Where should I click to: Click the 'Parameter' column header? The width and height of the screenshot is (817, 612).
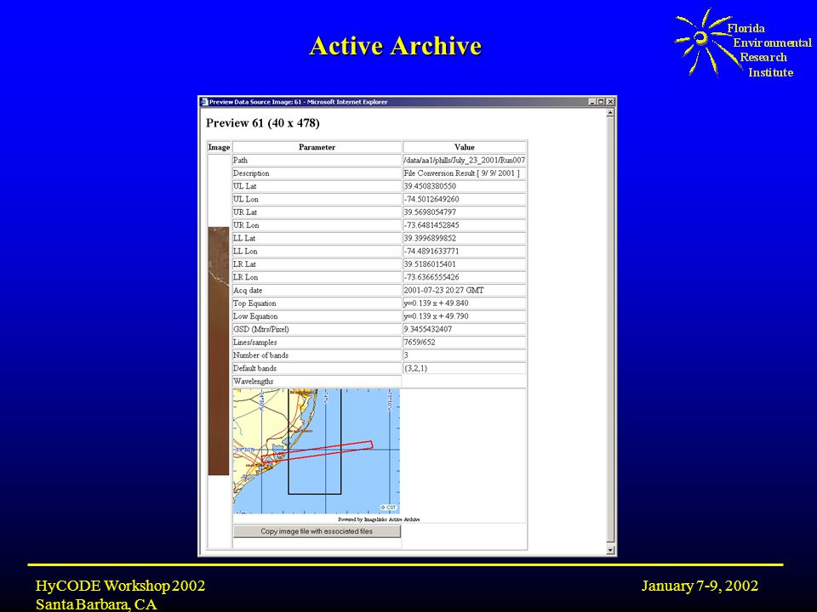point(317,147)
